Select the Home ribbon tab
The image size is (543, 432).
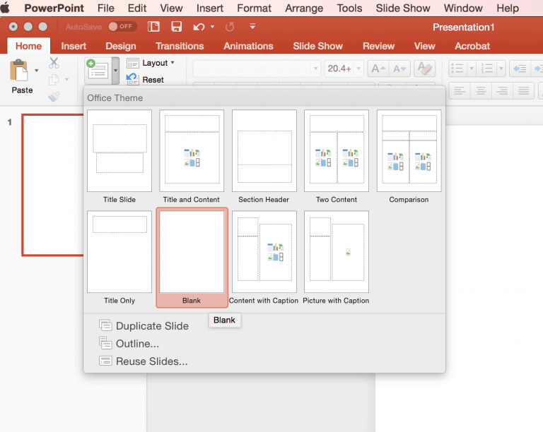[28, 46]
